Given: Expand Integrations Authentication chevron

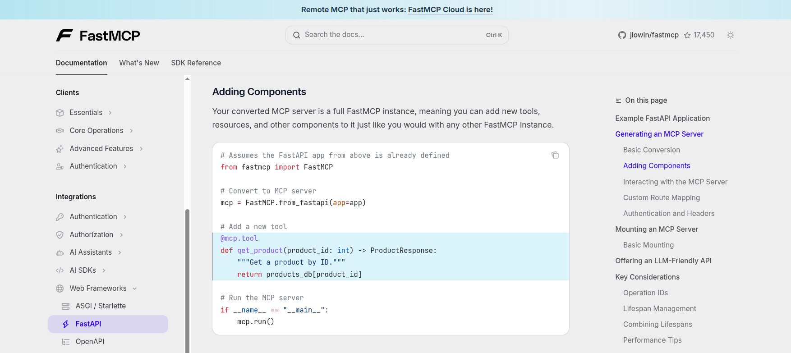Looking at the screenshot, I should point(125,217).
